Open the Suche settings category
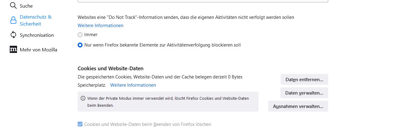 tap(26, 6)
